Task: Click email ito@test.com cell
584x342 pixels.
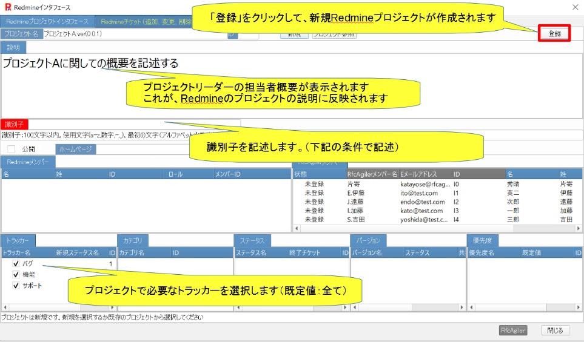Action: point(419,193)
